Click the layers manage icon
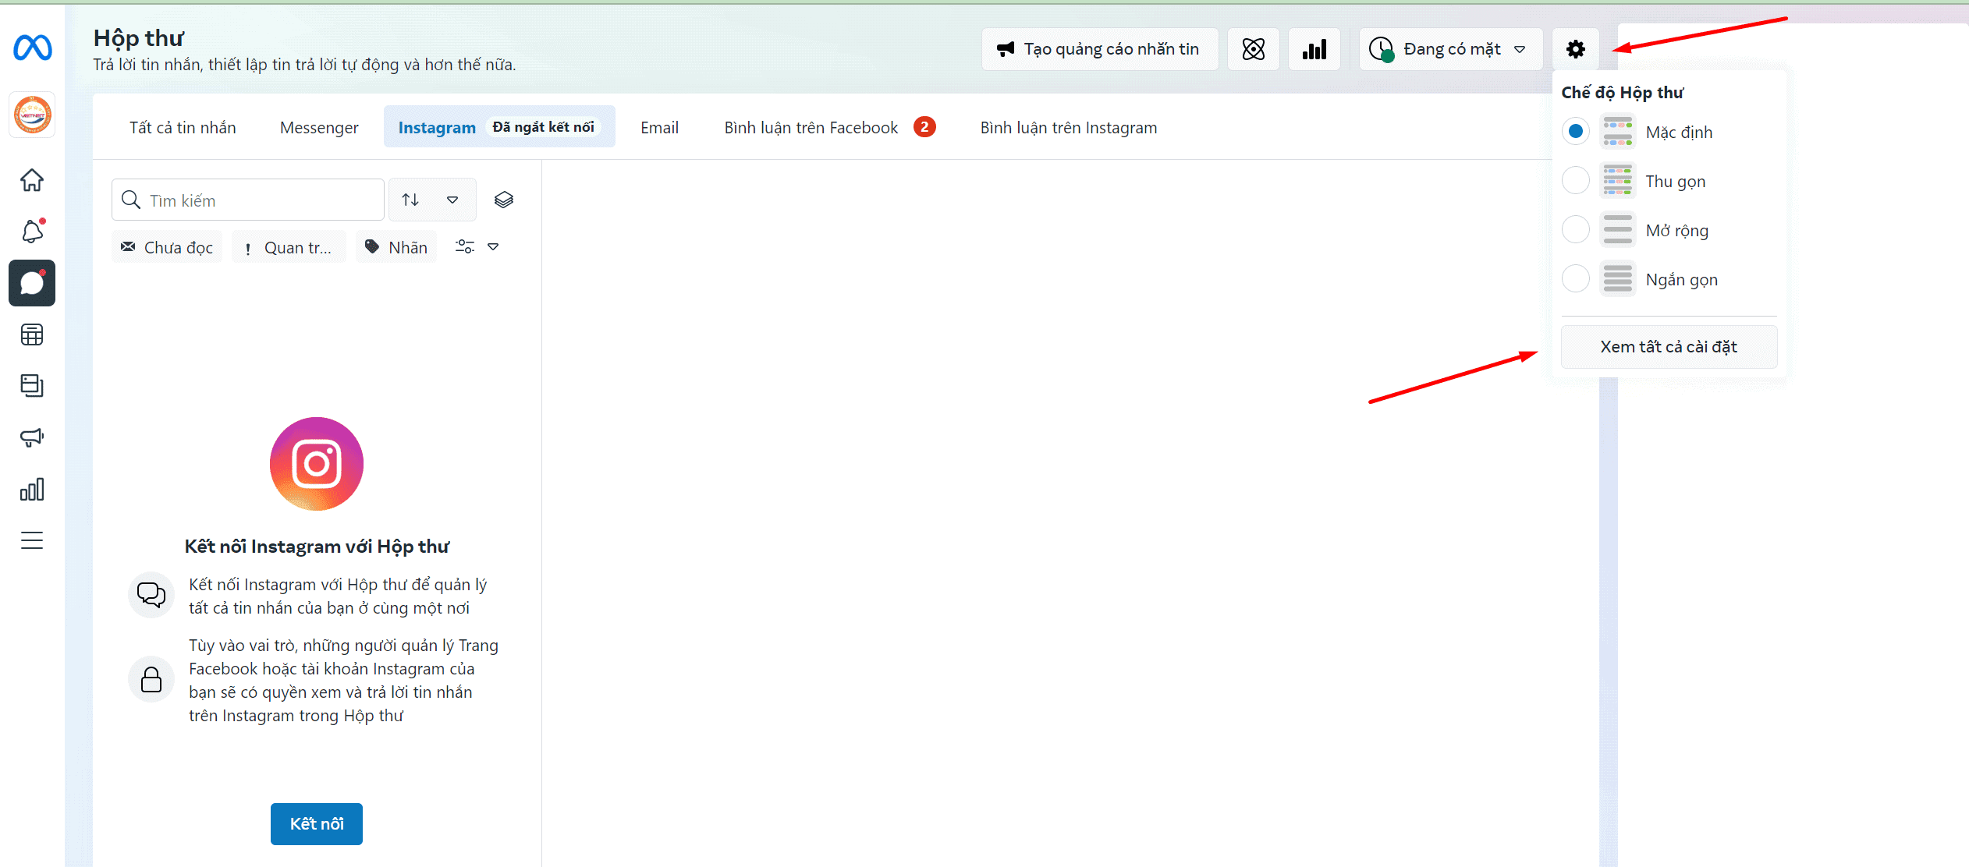Screen dimensions: 1969x867 504,200
